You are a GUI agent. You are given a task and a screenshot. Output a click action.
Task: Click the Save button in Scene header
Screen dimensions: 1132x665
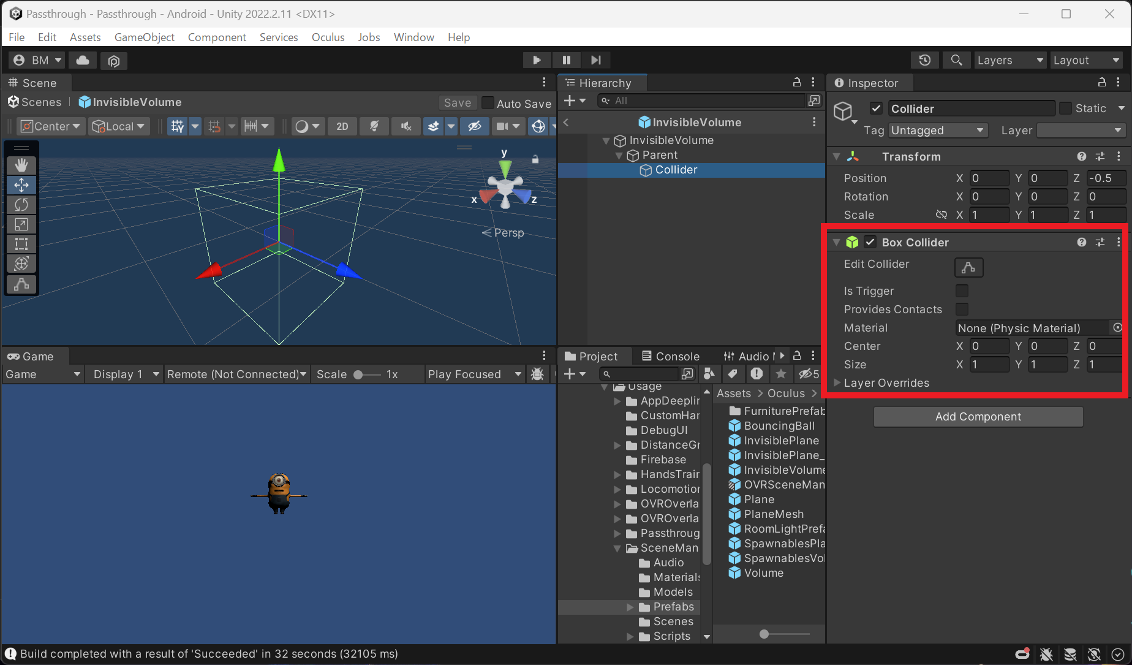[457, 102]
